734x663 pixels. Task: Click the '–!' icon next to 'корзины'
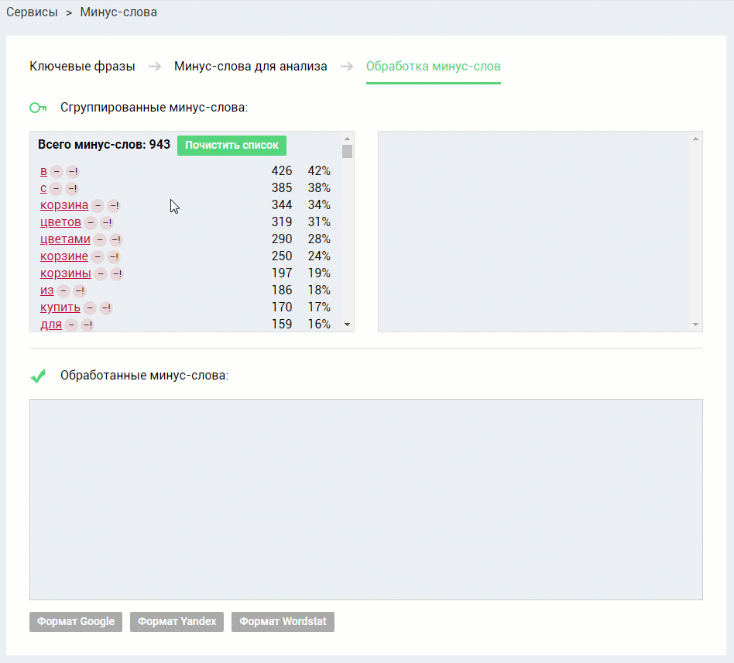tap(117, 274)
